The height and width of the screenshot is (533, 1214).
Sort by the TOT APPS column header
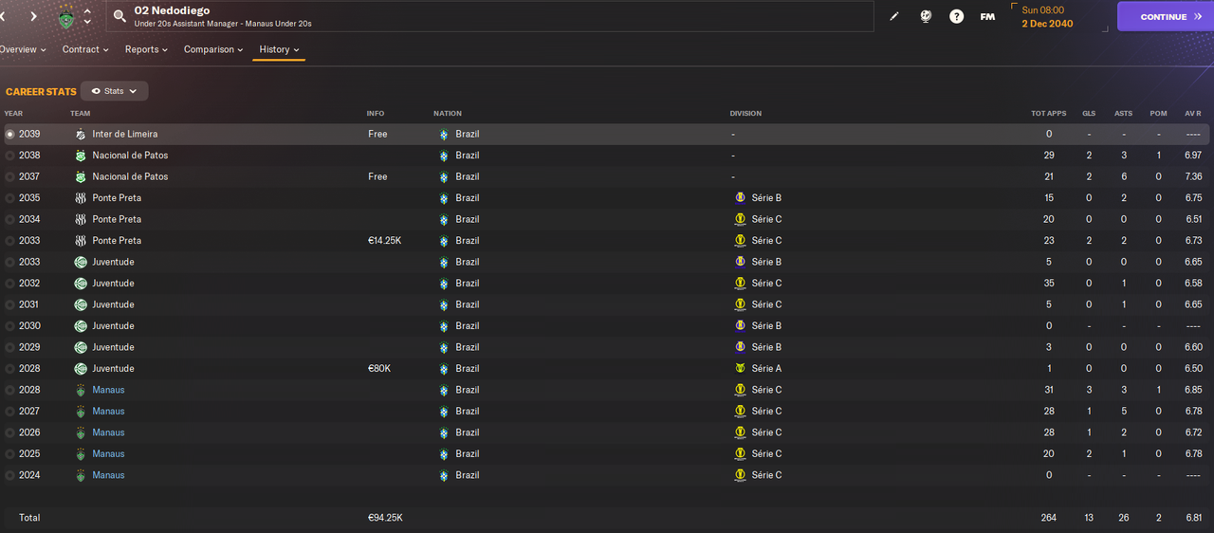point(1048,114)
